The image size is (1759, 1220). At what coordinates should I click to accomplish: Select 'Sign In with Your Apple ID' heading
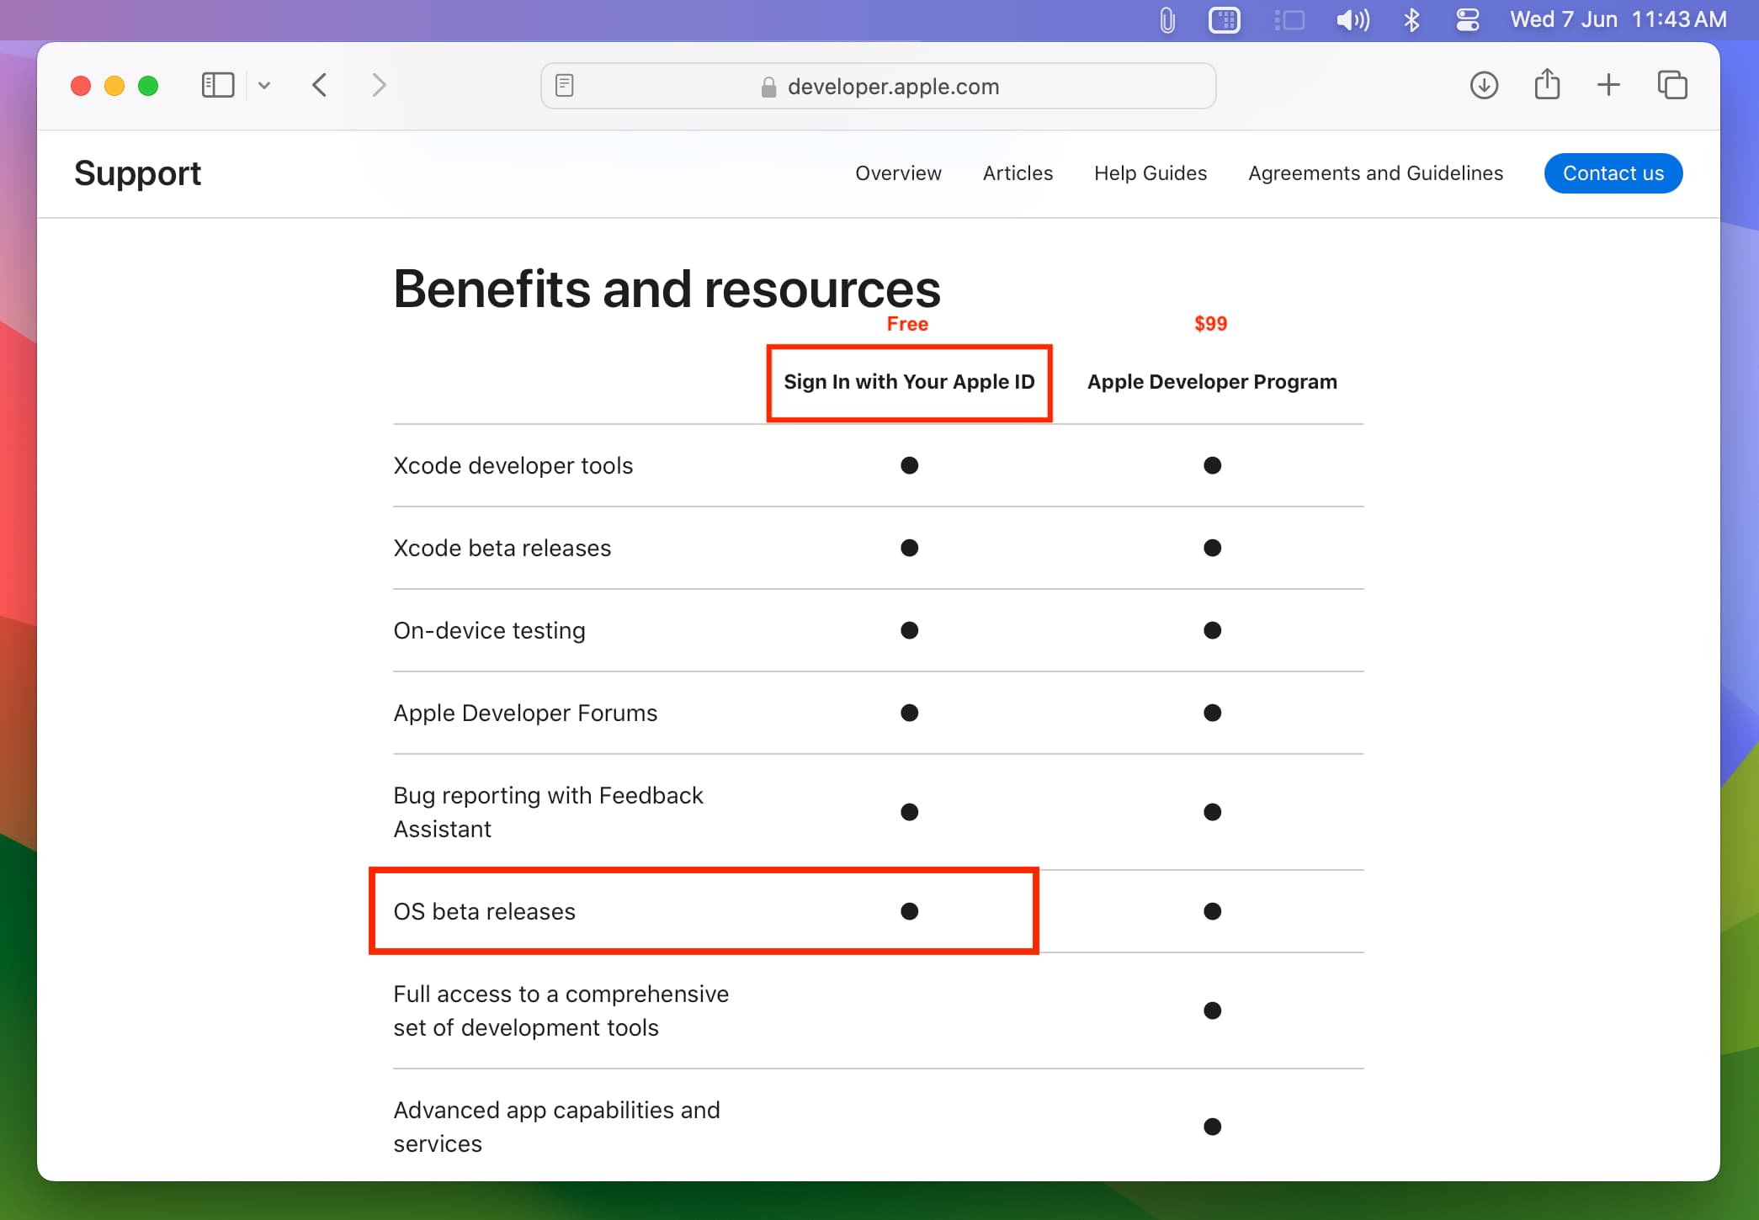(x=909, y=382)
